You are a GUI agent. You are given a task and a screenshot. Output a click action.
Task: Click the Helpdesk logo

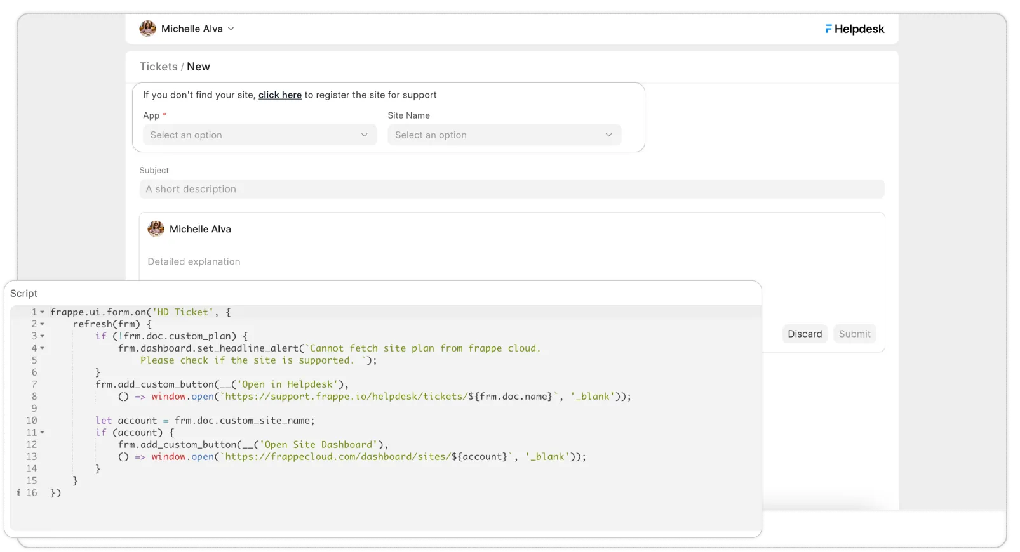pos(854,29)
